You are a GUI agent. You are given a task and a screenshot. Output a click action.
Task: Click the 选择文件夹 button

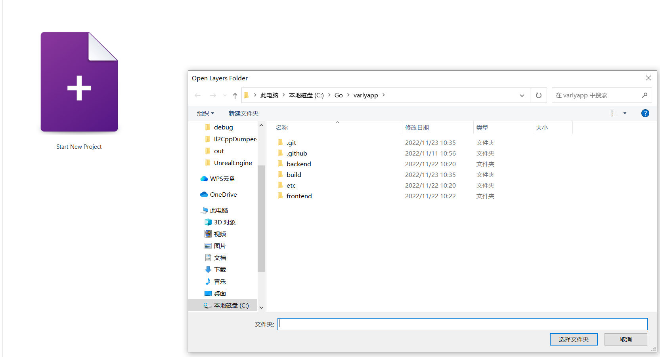pyautogui.click(x=574, y=339)
